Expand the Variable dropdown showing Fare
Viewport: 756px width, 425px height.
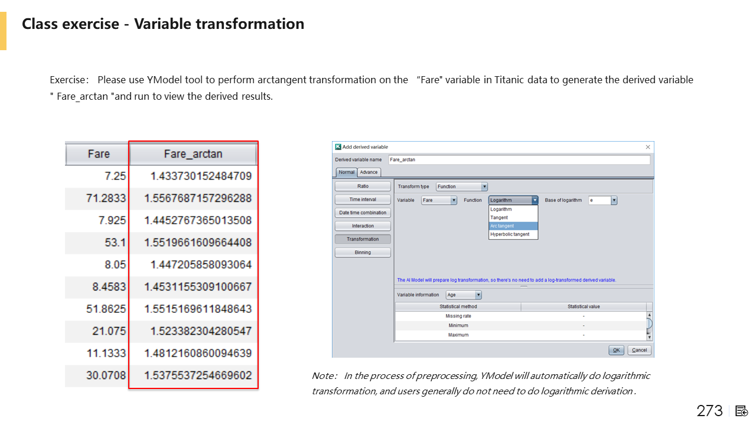[x=454, y=201]
